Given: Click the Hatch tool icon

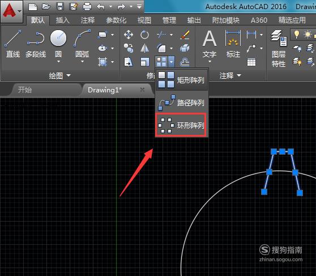Looking at the screenshot, I should (103, 62).
